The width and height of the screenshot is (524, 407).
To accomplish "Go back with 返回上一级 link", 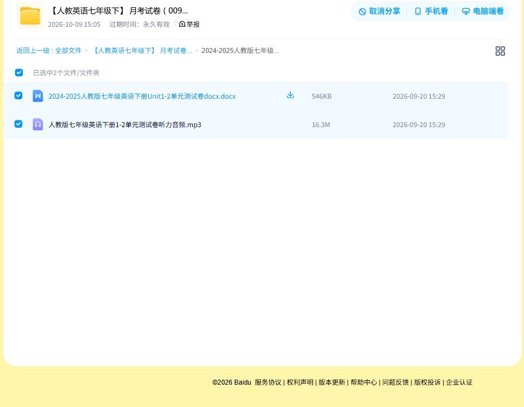I will [x=33, y=51].
